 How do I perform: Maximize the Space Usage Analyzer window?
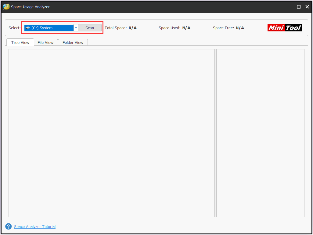(x=299, y=7)
